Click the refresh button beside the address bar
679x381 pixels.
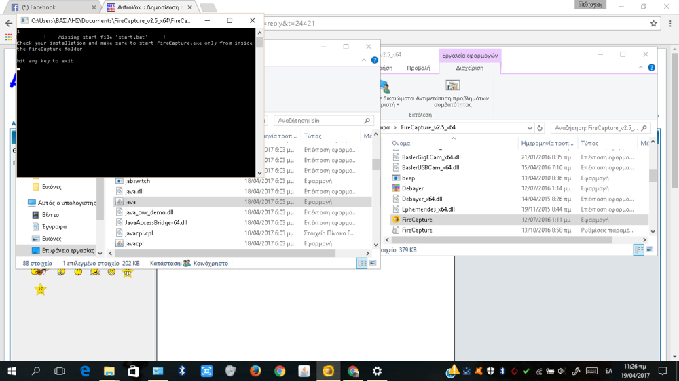540,127
